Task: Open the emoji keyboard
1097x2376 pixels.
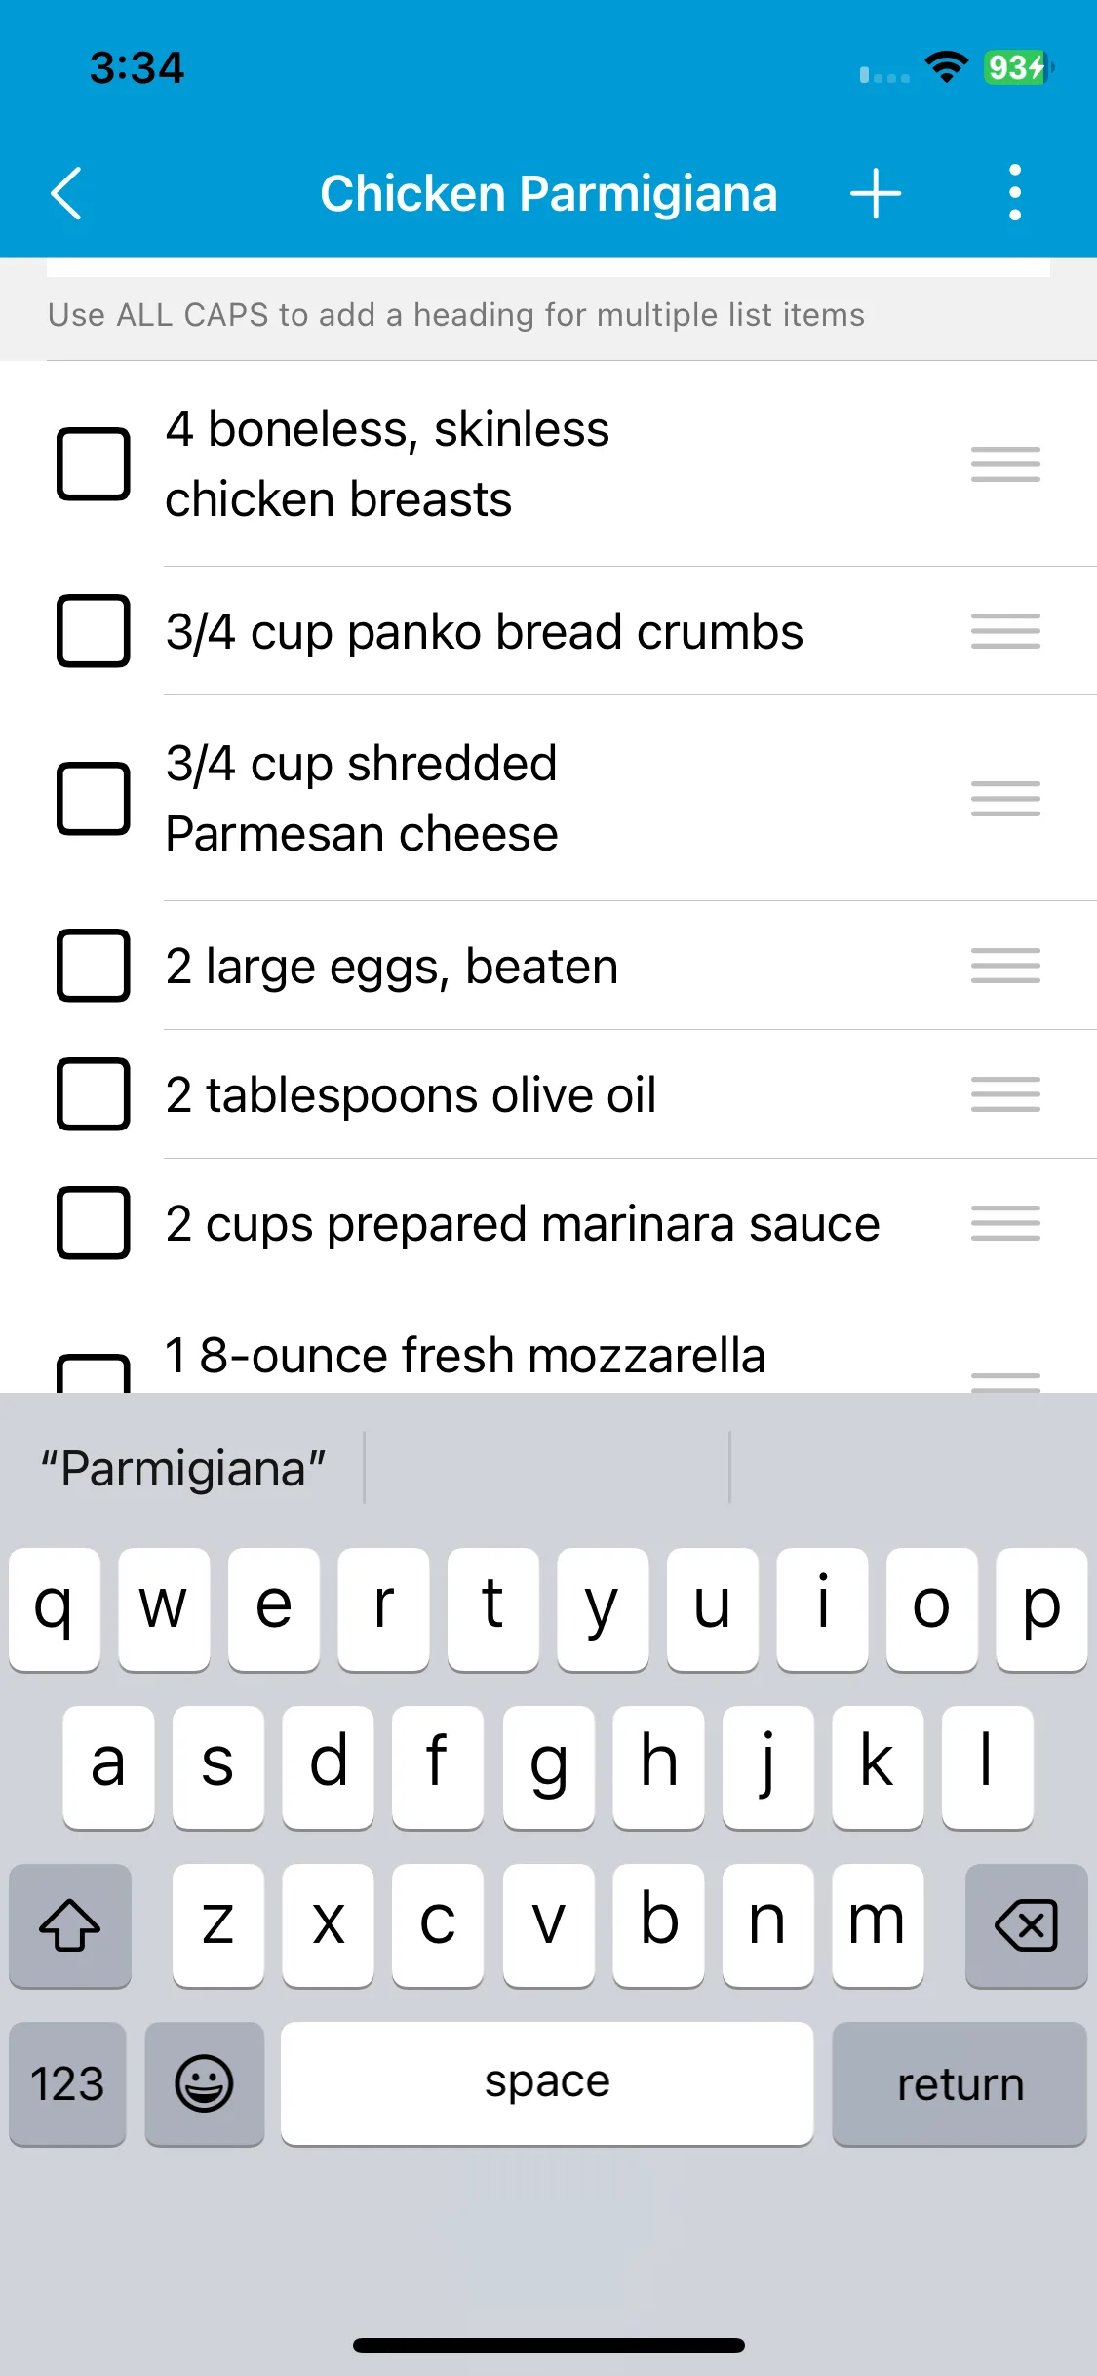Action: (x=205, y=2084)
